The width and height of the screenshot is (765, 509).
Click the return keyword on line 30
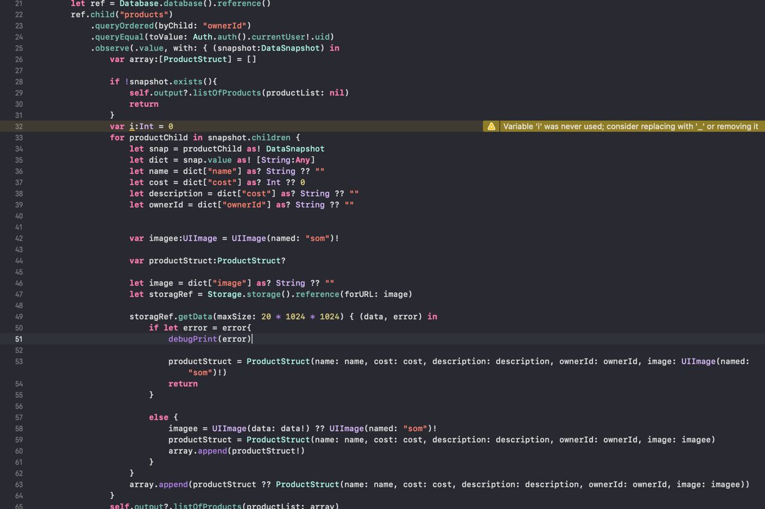144,104
